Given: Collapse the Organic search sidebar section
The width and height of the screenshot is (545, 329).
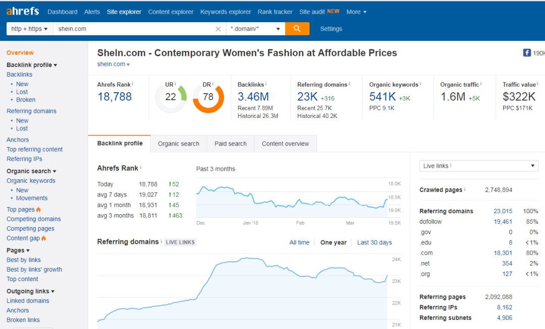Looking at the screenshot, I should (x=31, y=171).
